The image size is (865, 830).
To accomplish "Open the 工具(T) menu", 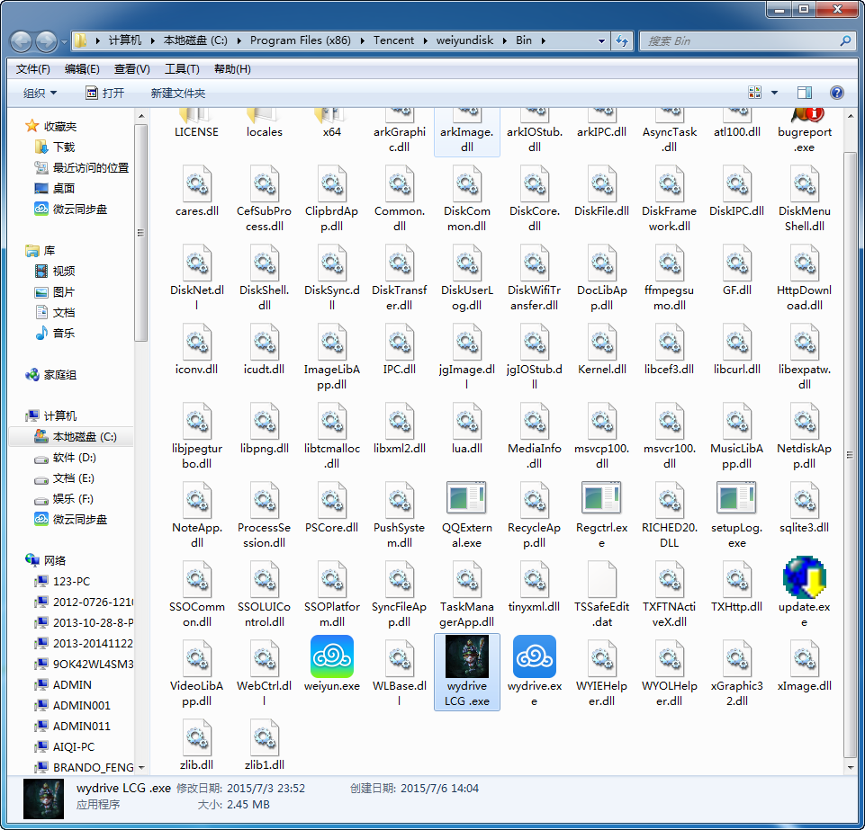I will click(181, 69).
